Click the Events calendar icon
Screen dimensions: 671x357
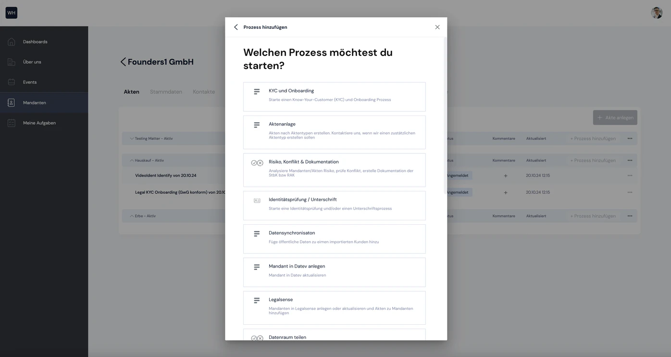[x=12, y=82]
